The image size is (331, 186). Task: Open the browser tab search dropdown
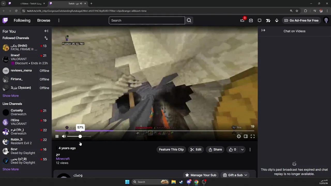[3, 4]
